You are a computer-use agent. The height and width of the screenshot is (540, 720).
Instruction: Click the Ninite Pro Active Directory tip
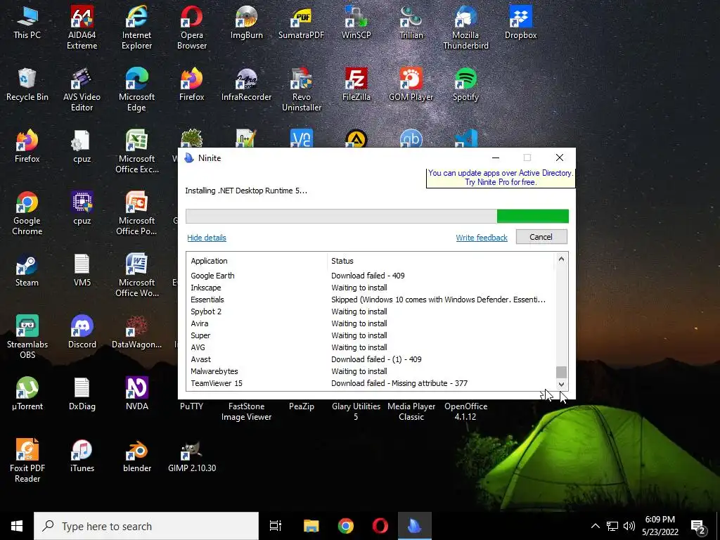pyautogui.click(x=501, y=178)
